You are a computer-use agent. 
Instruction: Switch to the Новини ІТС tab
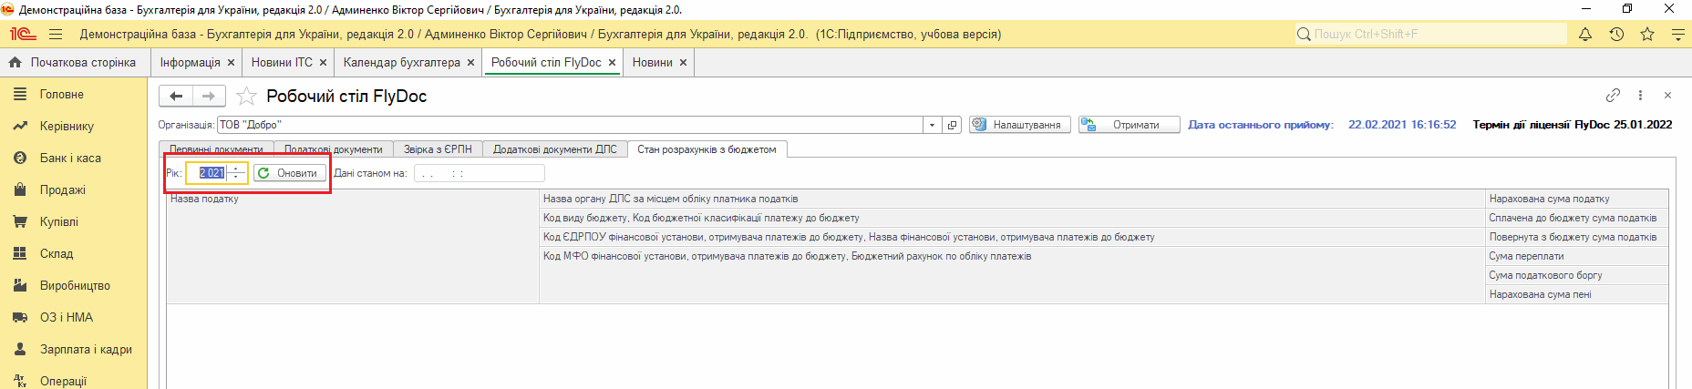tap(282, 63)
